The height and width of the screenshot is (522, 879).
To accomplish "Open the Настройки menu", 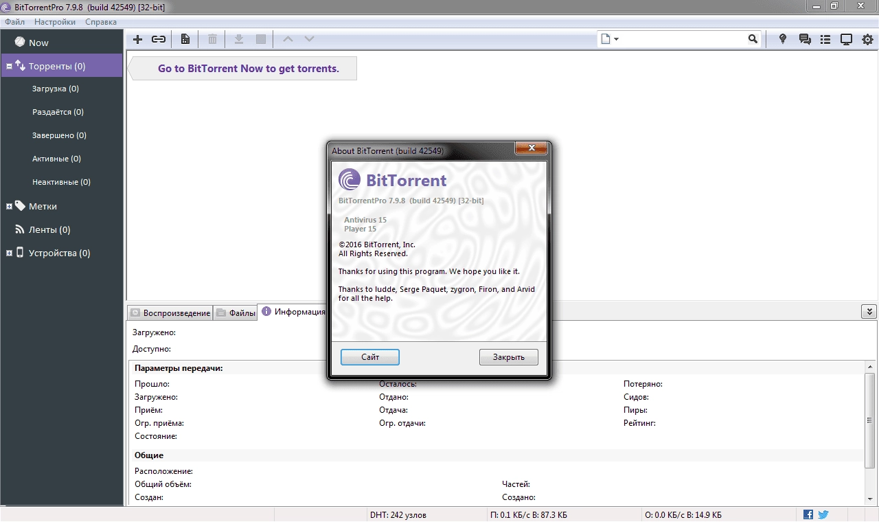I will pyautogui.click(x=55, y=22).
